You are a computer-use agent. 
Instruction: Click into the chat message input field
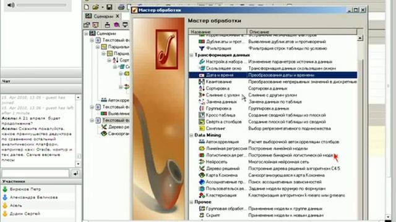(x=35, y=173)
